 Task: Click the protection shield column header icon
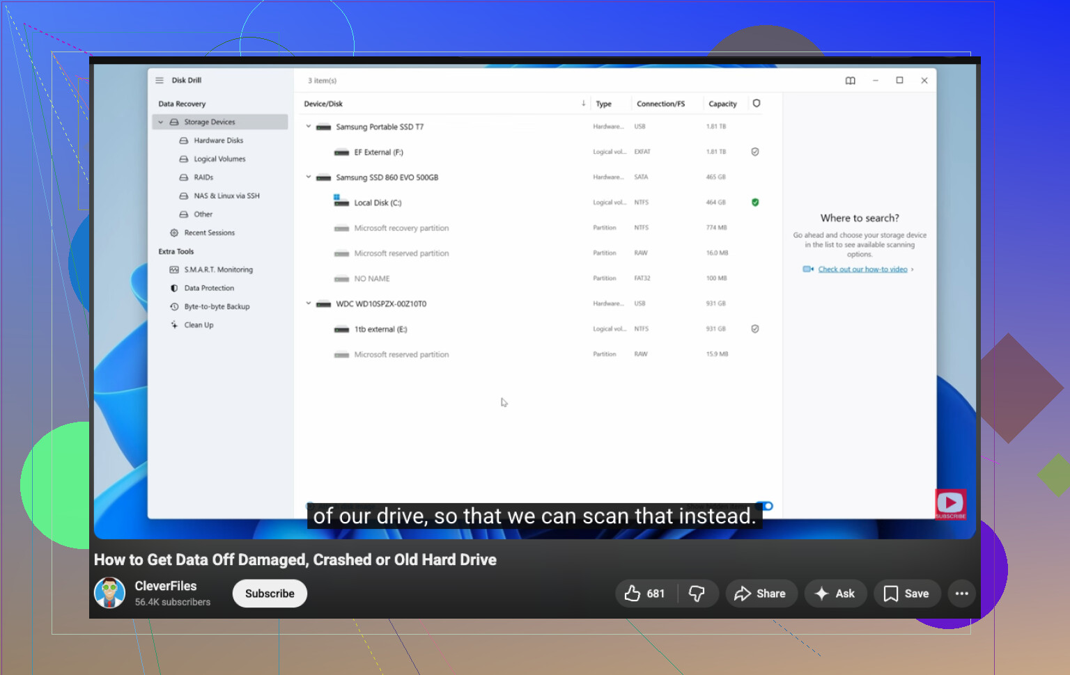(x=757, y=104)
